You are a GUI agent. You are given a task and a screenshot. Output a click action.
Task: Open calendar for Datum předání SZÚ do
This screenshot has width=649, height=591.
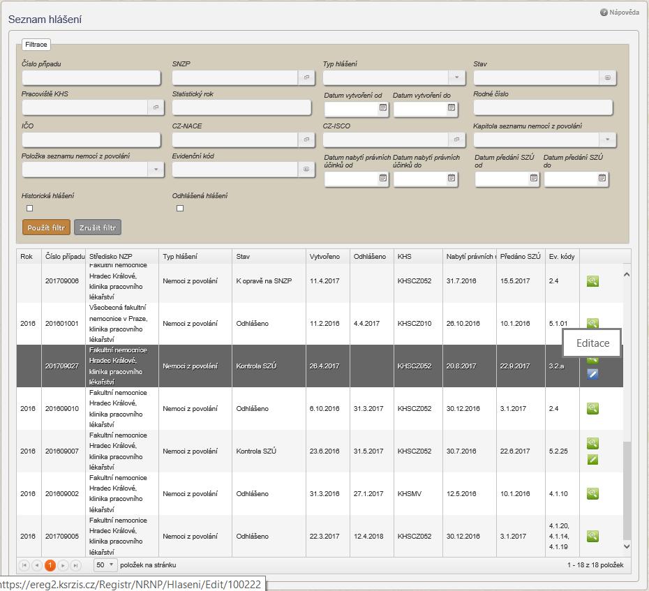coord(602,178)
